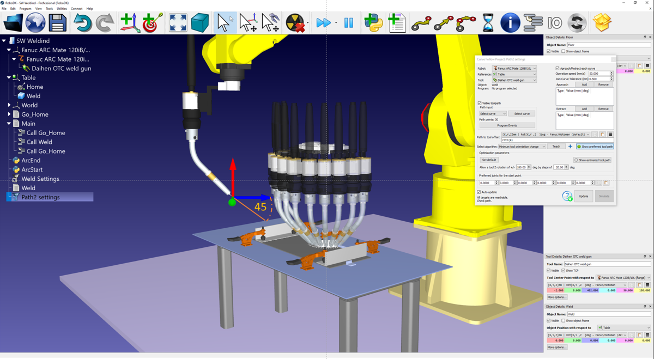The width and height of the screenshot is (654, 359).
Task: Toggle Auto update checkbox
Action: pos(479,192)
